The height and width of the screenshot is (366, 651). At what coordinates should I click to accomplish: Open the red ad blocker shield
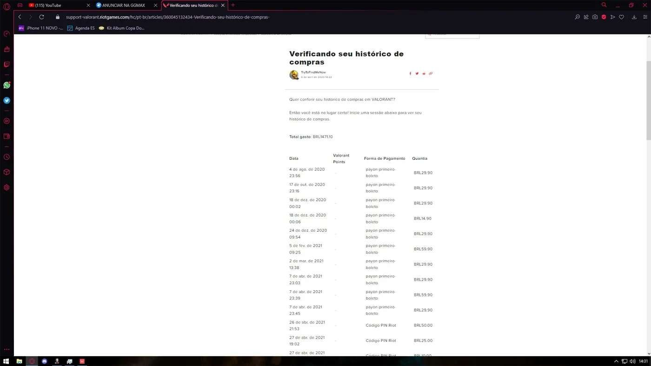[604, 17]
